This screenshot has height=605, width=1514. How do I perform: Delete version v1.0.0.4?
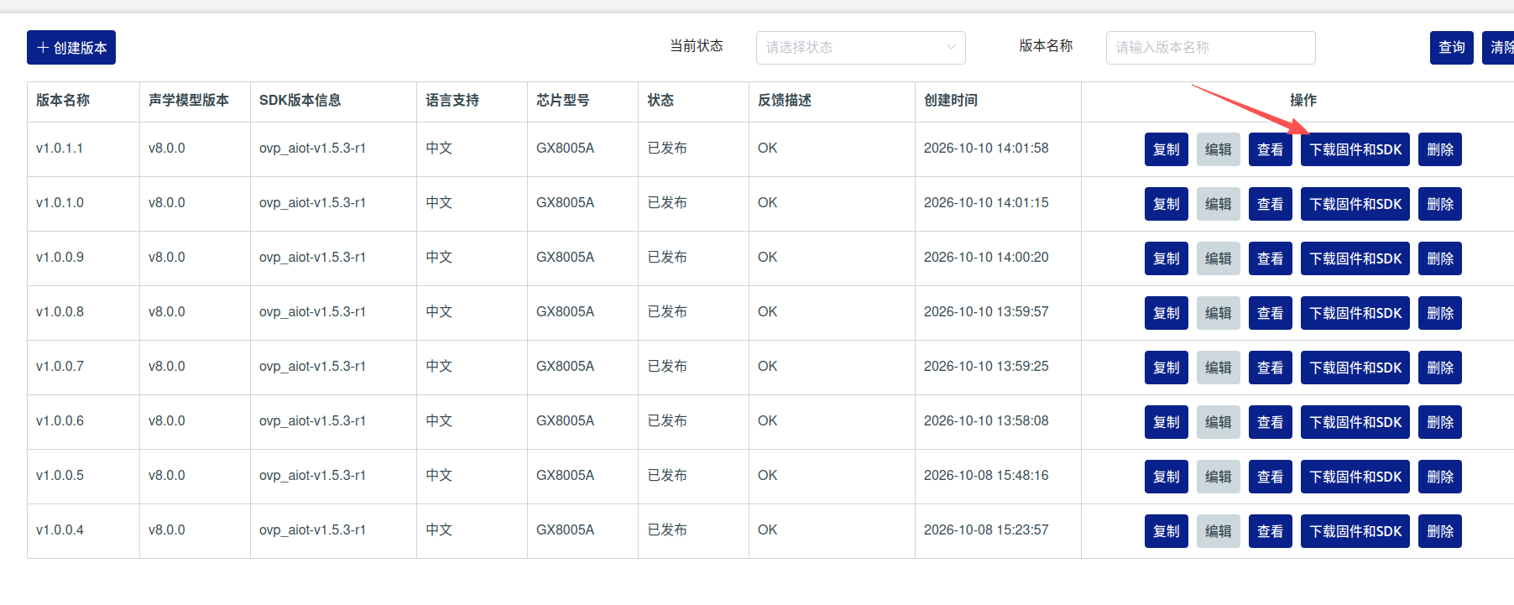pyautogui.click(x=1439, y=531)
